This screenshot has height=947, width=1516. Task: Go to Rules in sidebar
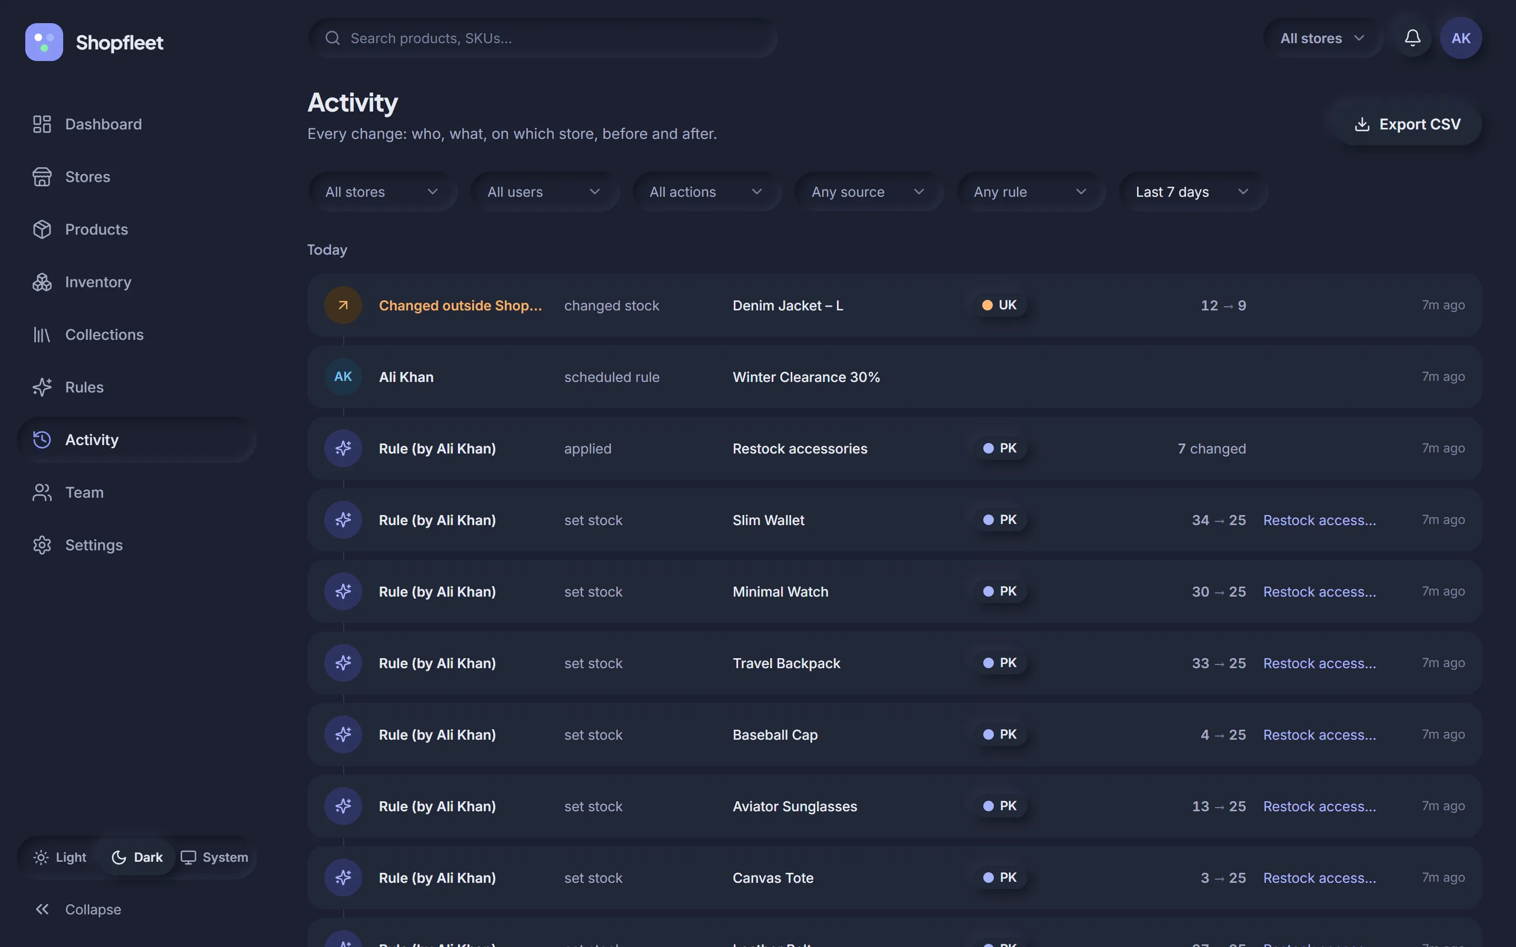coord(136,387)
